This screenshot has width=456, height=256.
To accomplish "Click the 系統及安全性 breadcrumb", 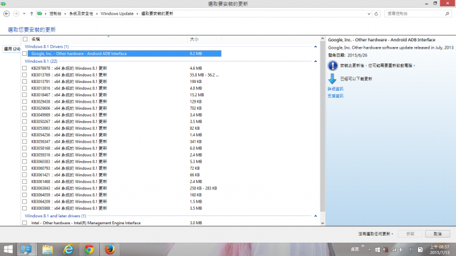I will 81,14.
